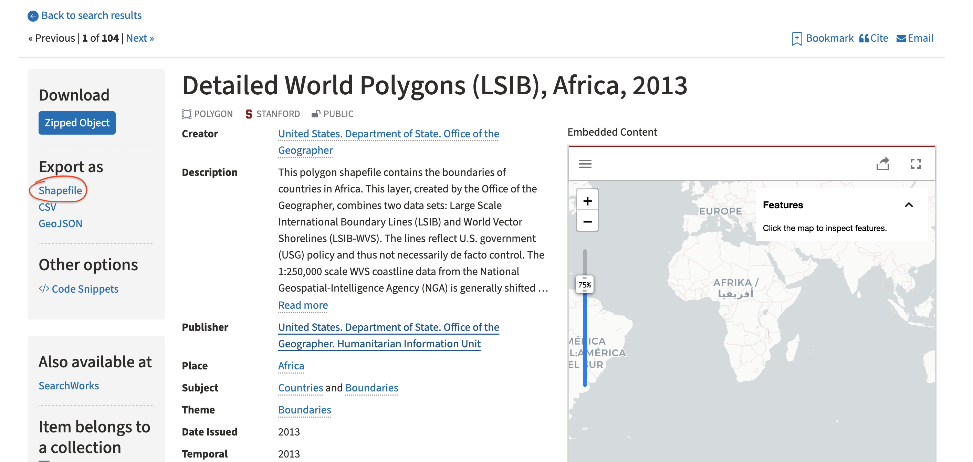Click the Bookmark icon
Image resolution: width=973 pixels, height=462 pixels.
click(796, 39)
